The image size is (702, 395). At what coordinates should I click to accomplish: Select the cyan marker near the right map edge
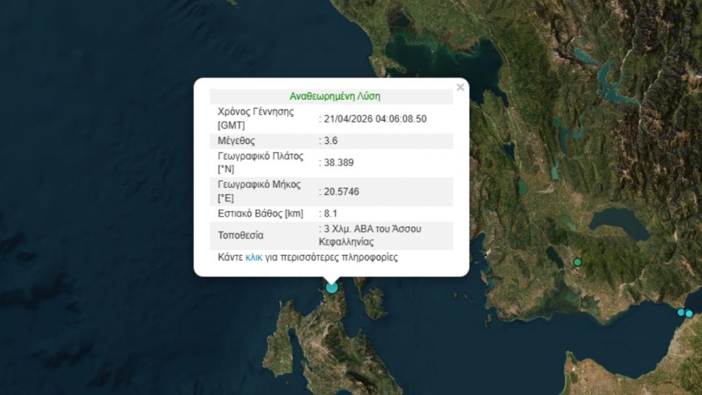pyautogui.click(x=690, y=313)
